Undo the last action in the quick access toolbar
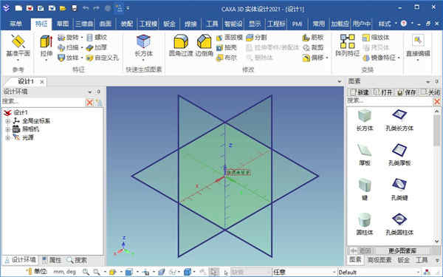Screen dimensions: 443x277 (86, 8)
